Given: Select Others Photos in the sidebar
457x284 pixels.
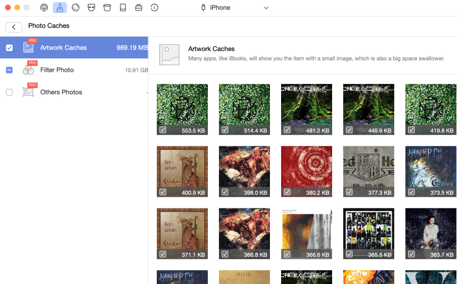Looking at the screenshot, I should pyautogui.click(x=61, y=93).
